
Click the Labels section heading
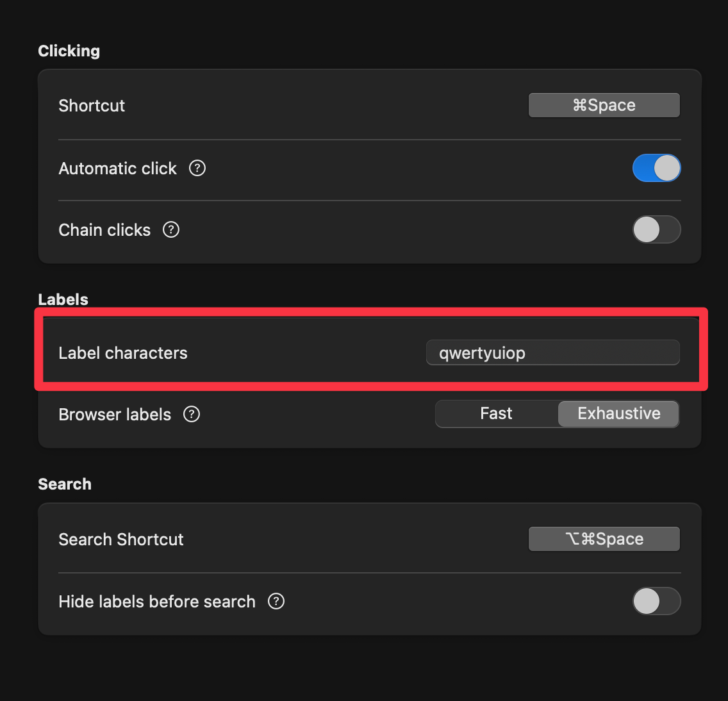point(63,299)
